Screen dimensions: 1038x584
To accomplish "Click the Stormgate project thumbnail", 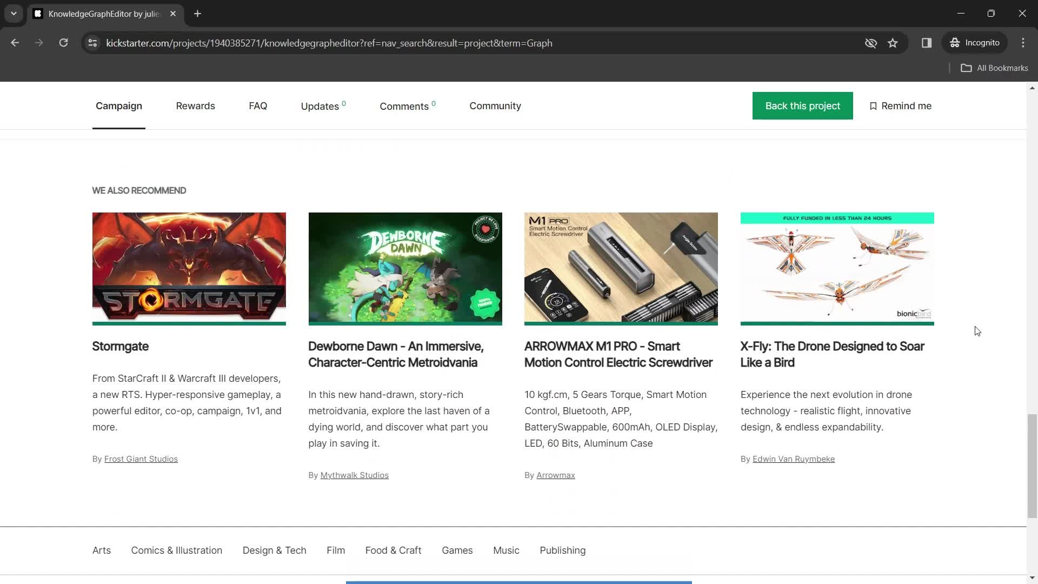I will [x=189, y=268].
